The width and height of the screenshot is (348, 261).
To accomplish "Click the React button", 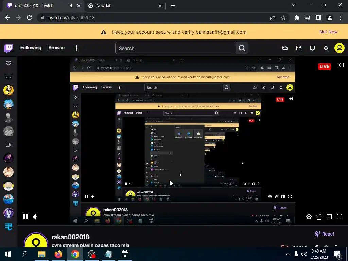I will click(324, 234).
